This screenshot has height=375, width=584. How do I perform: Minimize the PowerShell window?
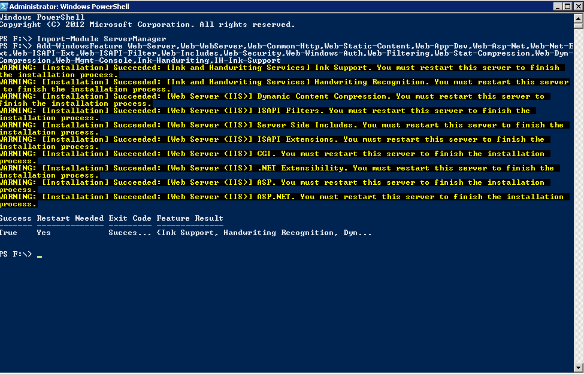coord(556,5)
